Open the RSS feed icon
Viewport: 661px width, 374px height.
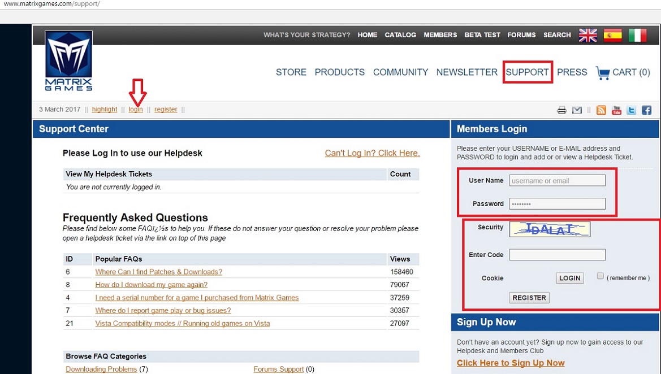pyautogui.click(x=602, y=110)
